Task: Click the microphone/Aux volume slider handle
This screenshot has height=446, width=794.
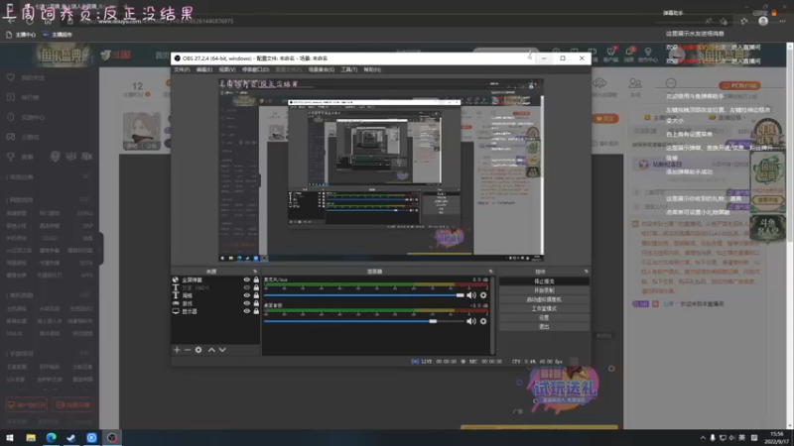Action: click(460, 295)
